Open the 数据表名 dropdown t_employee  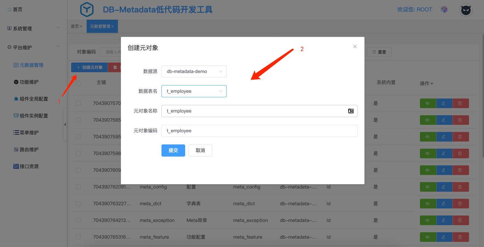coord(194,91)
